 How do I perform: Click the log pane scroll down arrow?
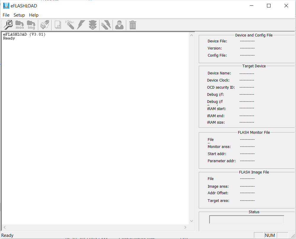tap(191, 221)
